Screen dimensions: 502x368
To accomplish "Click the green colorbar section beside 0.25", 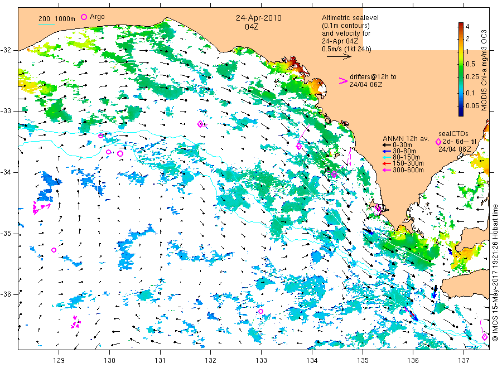I will click(461, 77).
